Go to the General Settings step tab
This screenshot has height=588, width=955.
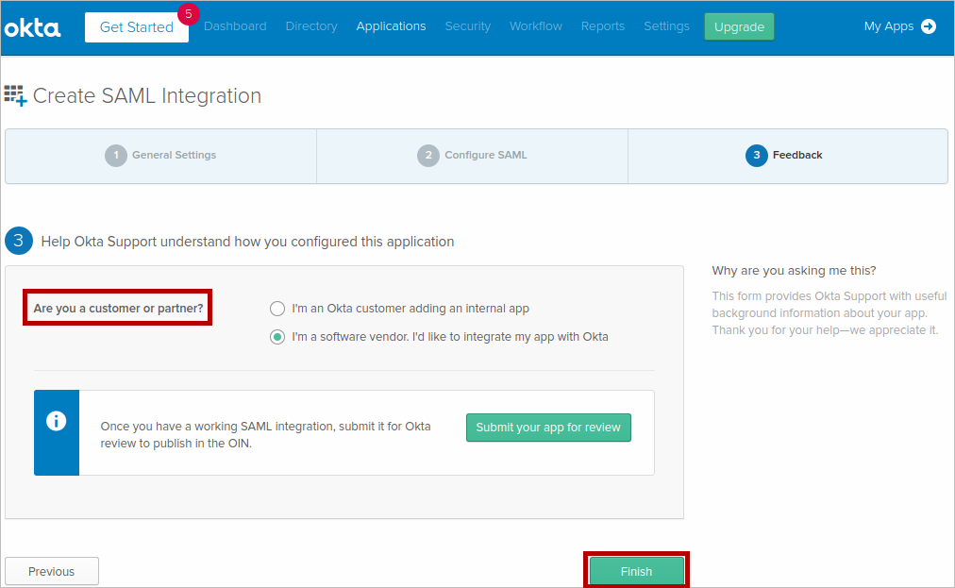[x=161, y=156]
